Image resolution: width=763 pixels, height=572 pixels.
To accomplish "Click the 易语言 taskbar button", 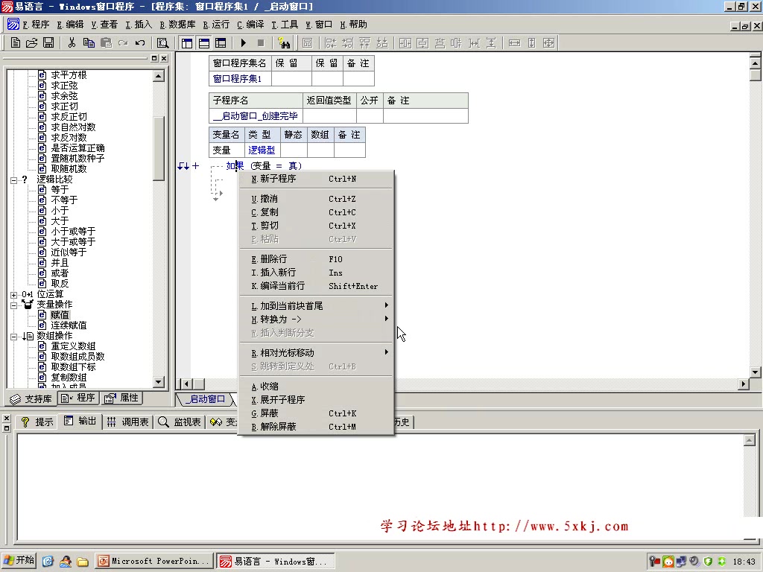I will click(x=276, y=560).
